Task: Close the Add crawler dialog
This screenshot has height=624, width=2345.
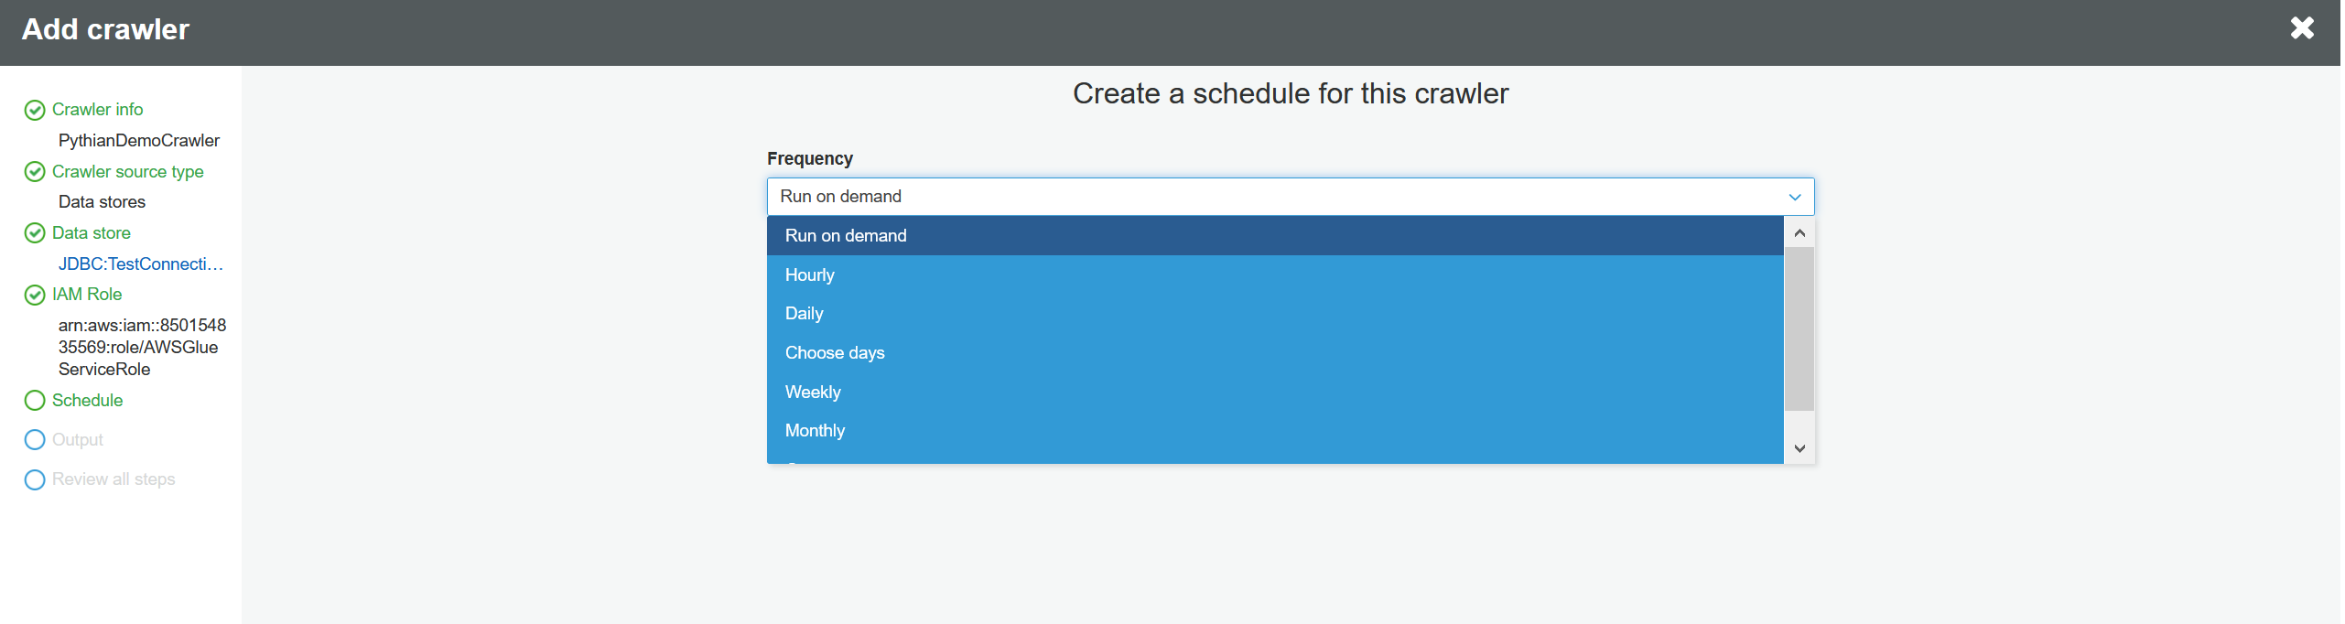Action: (2302, 28)
